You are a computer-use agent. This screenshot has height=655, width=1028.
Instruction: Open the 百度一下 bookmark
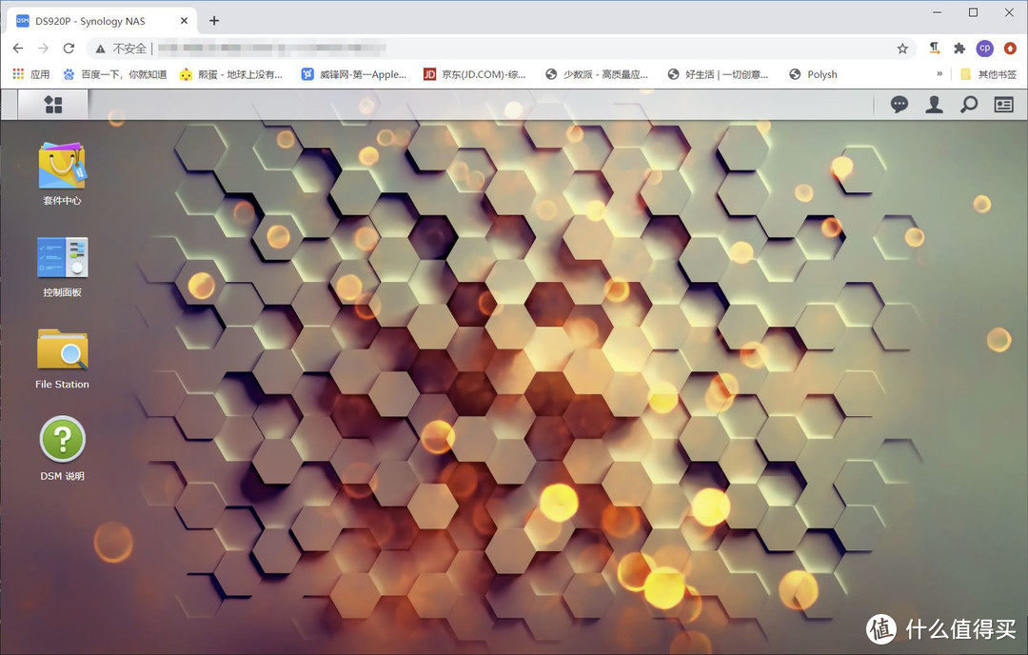click(114, 74)
